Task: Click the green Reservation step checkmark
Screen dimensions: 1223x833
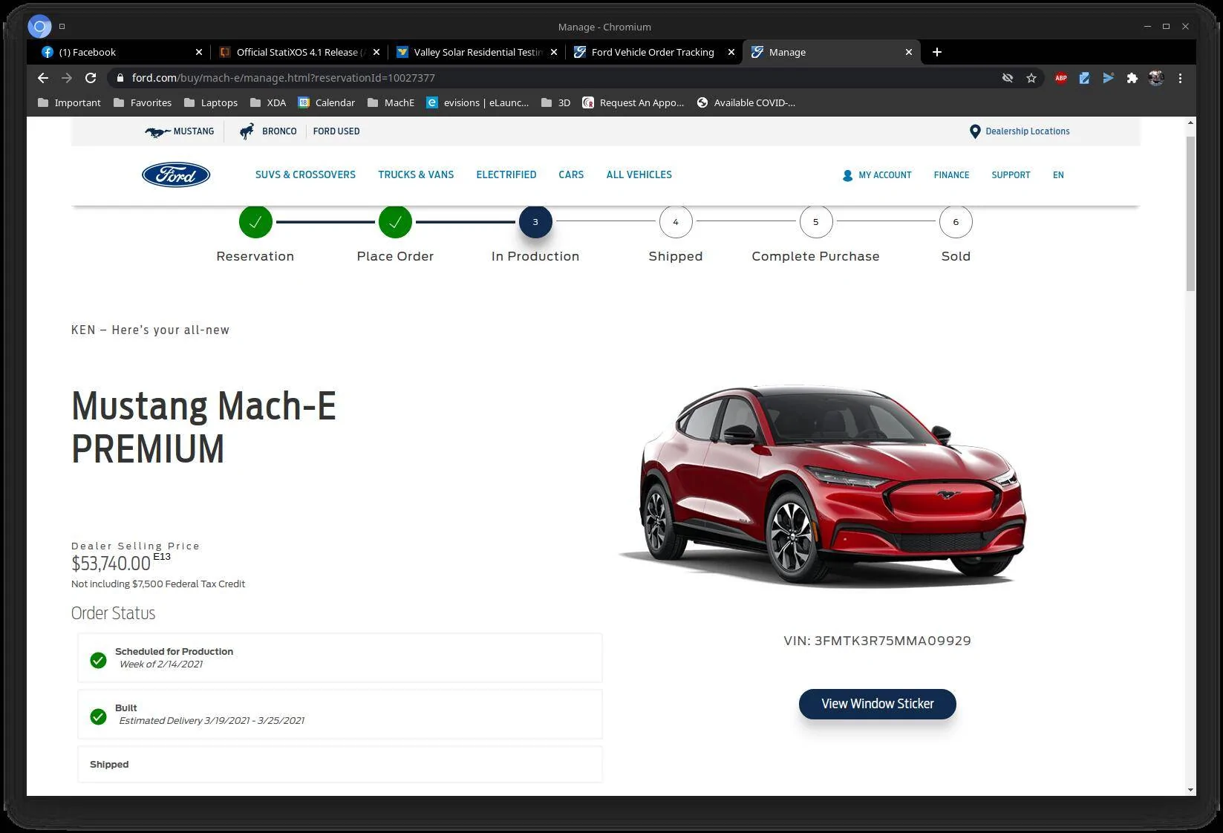Action: (x=255, y=222)
